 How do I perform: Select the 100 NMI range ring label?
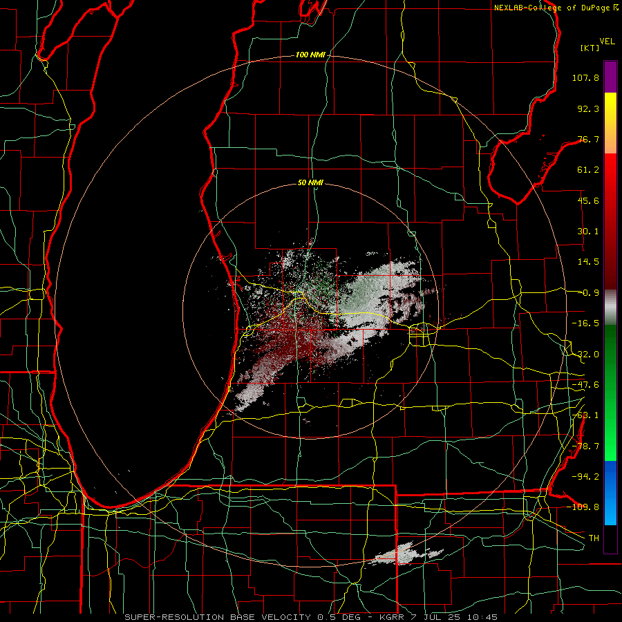point(310,55)
